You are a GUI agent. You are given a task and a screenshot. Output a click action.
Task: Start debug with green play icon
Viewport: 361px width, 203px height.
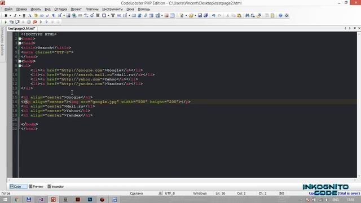point(6,22)
